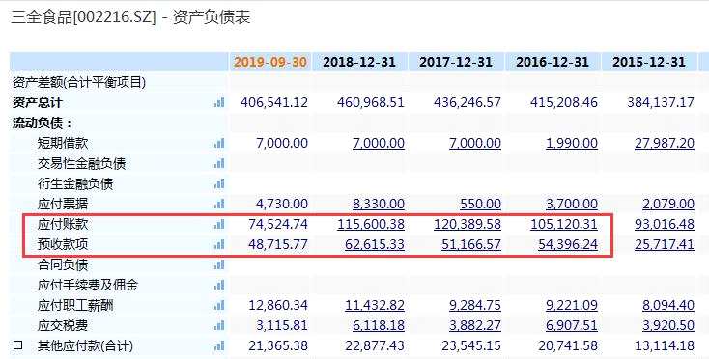This screenshot has height=359, width=709.
Task: Open chart icon for 短期借款 row
Action: (219, 144)
